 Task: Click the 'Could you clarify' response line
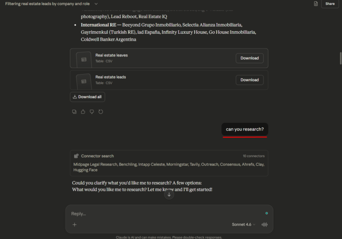(x=137, y=183)
